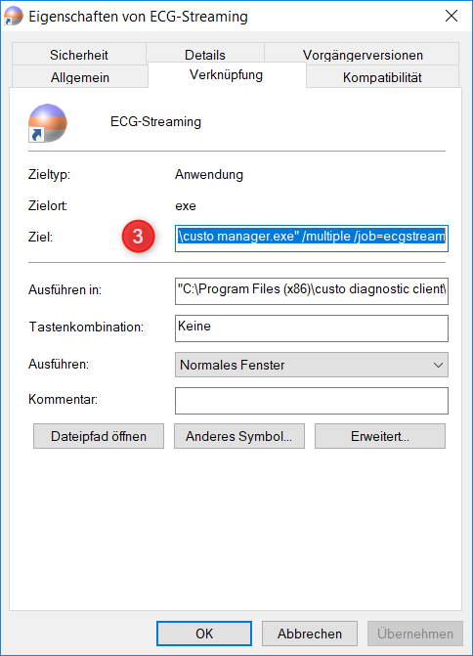The width and height of the screenshot is (473, 656).
Task: Click the Dateipfad öffnen button
Action: coord(99,436)
